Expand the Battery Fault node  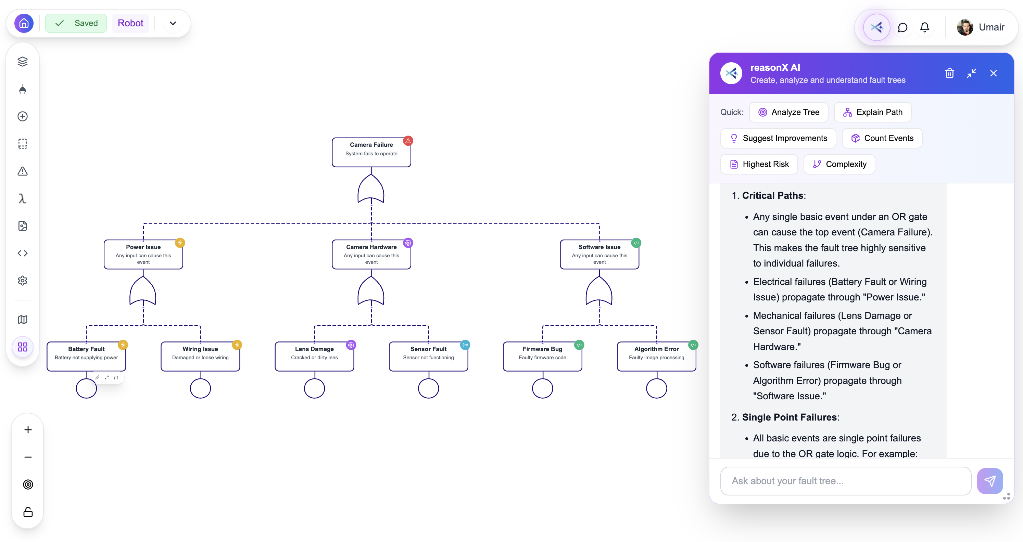click(106, 377)
